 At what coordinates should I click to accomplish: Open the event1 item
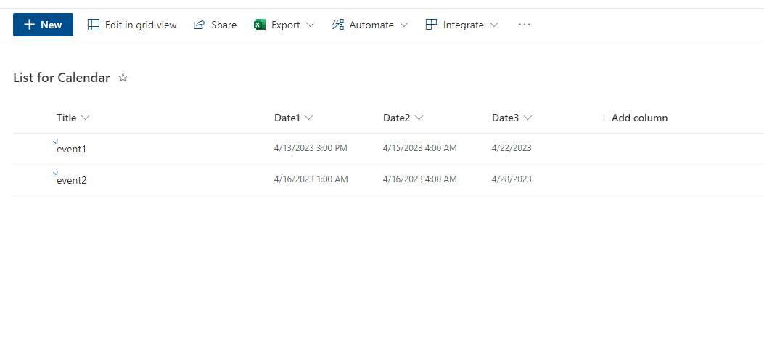click(71, 149)
